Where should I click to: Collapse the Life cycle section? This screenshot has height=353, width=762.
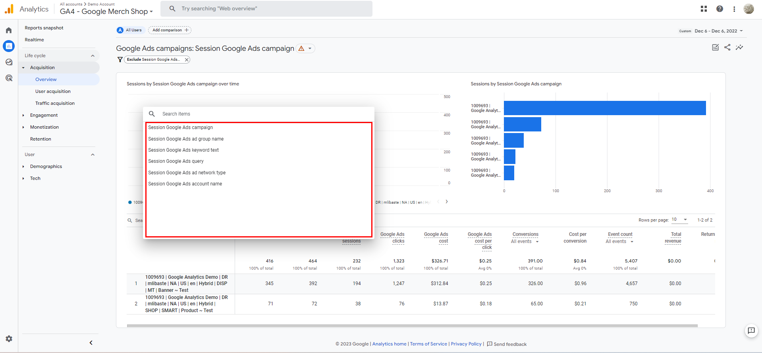point(93,56)
